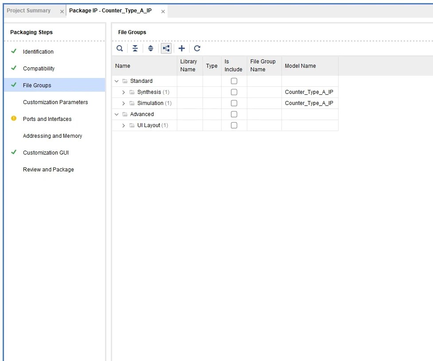
Task: Collapse the Advanced tree node
Action: [117, 114]
